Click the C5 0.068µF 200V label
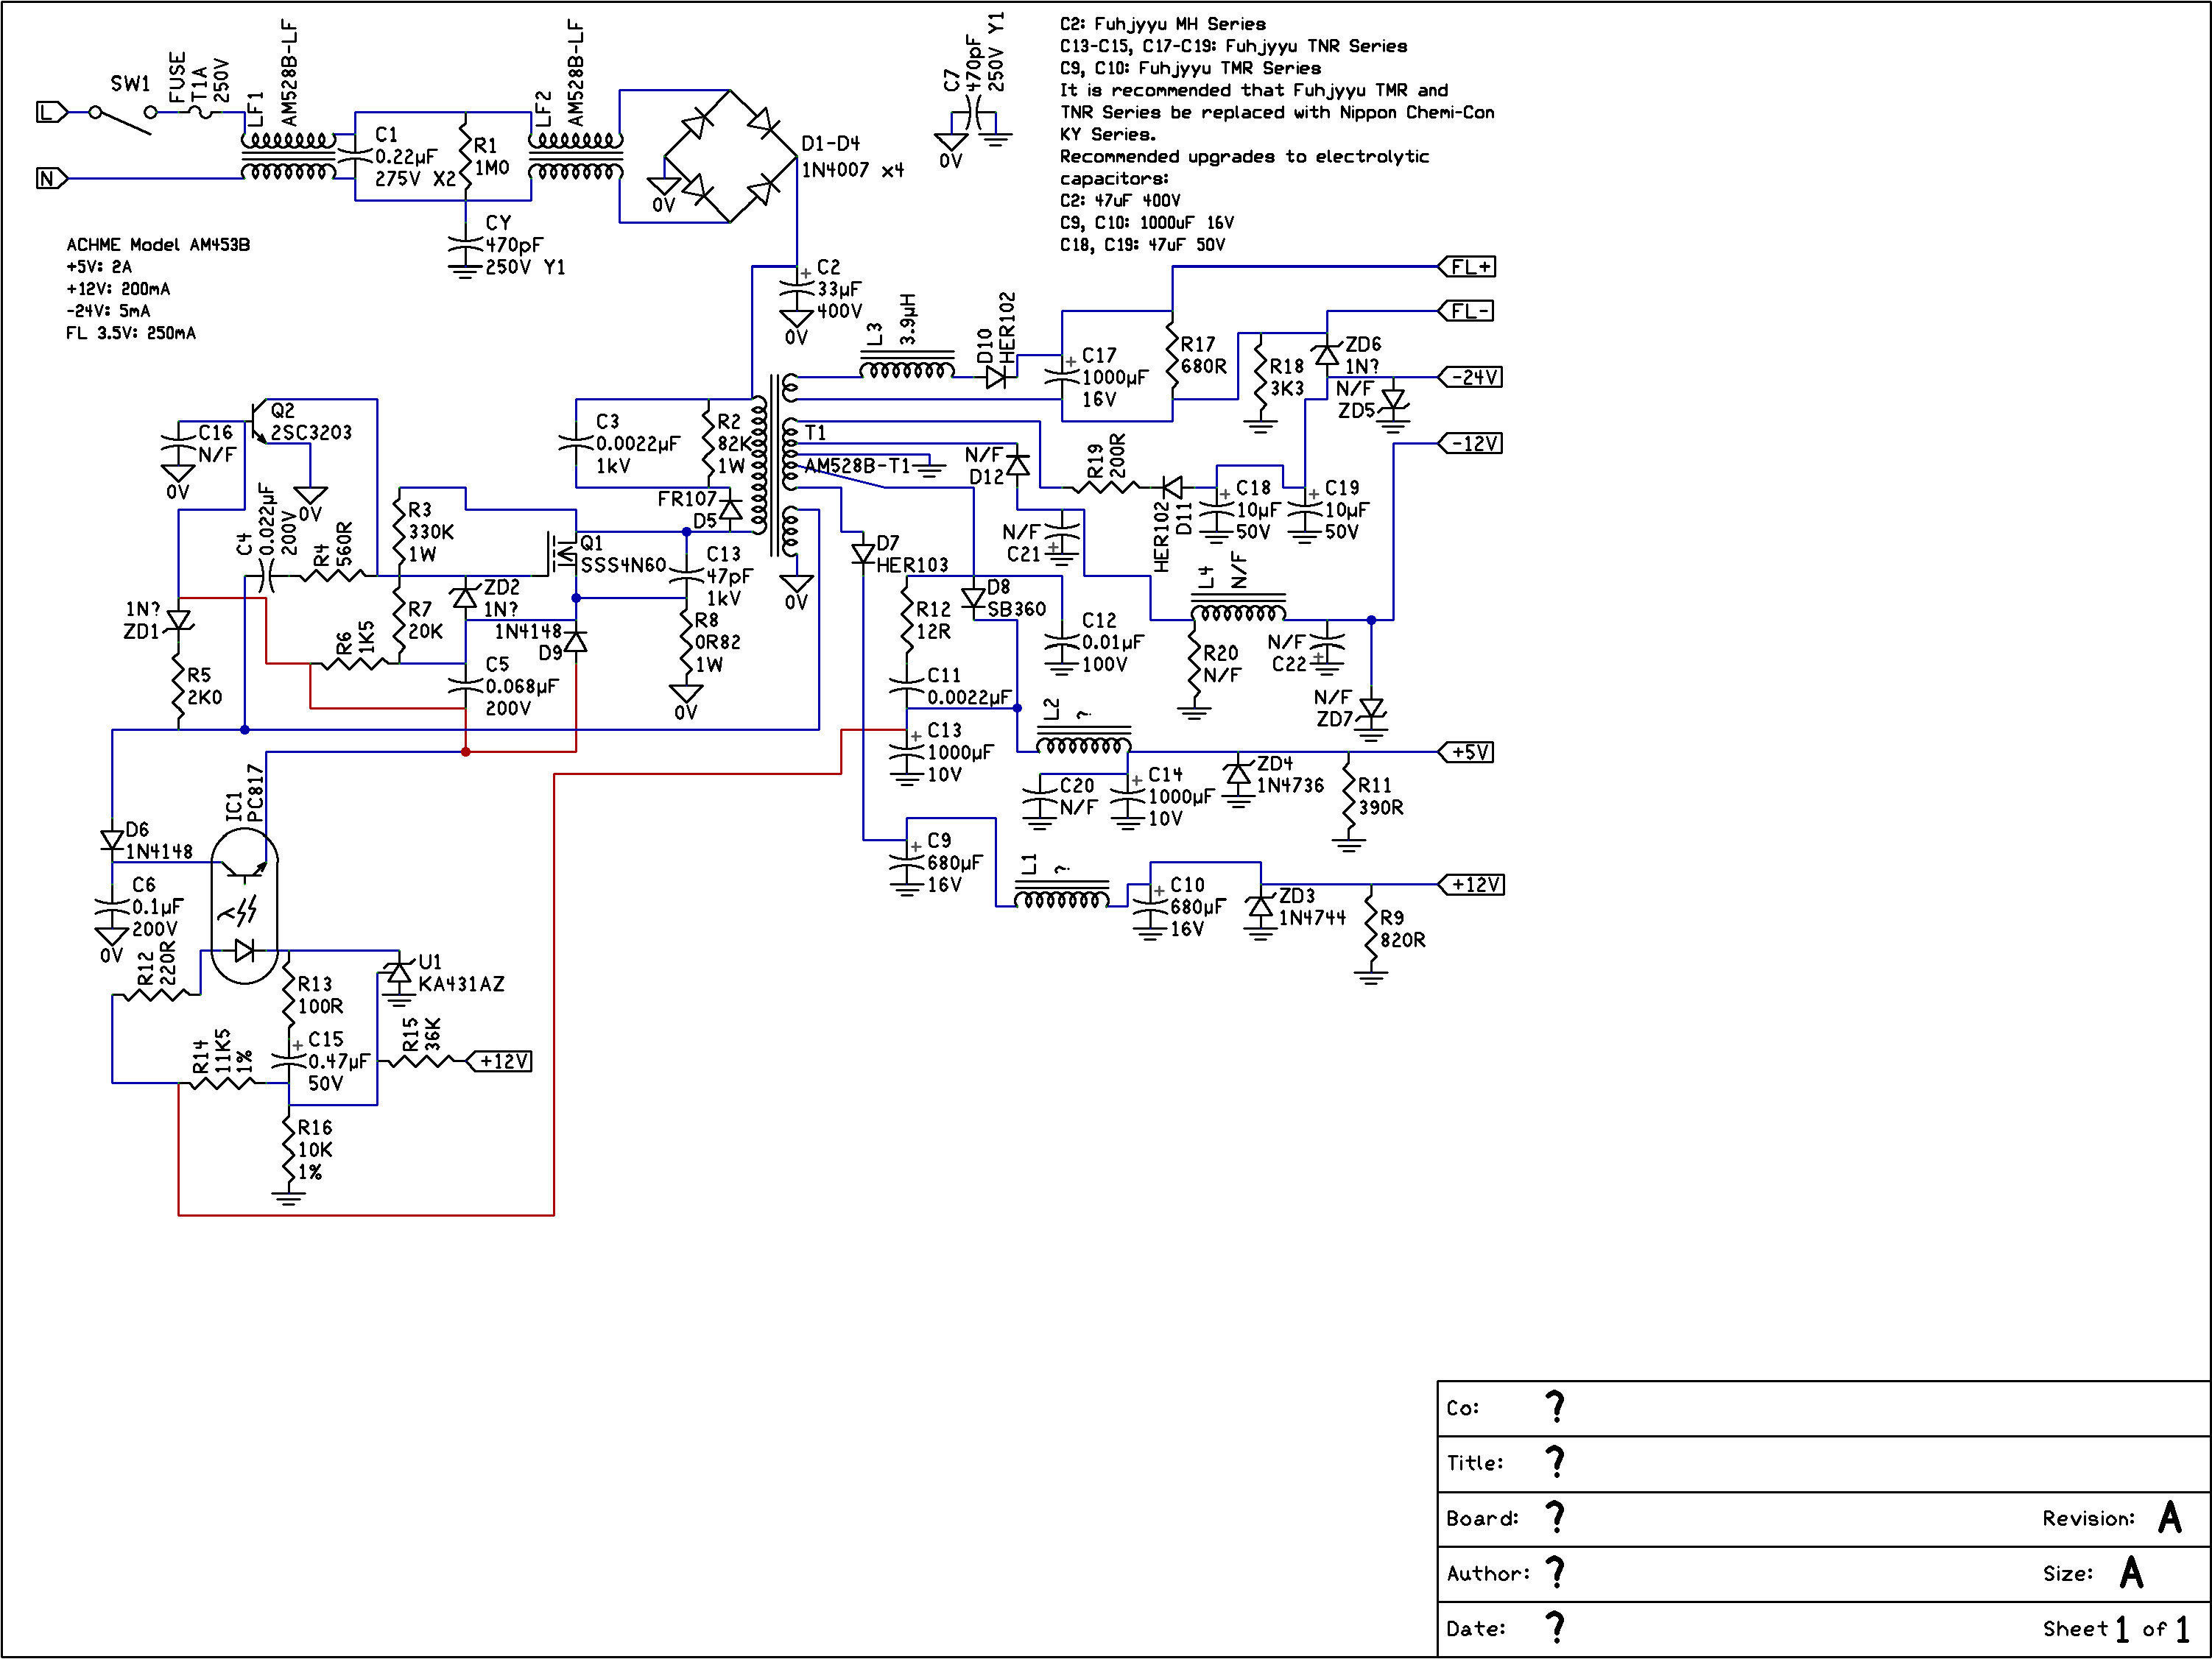 521,687
